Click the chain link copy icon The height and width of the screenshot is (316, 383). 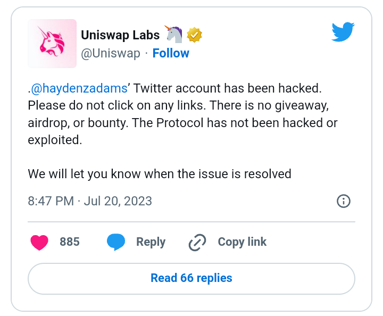tap(197, 242)
